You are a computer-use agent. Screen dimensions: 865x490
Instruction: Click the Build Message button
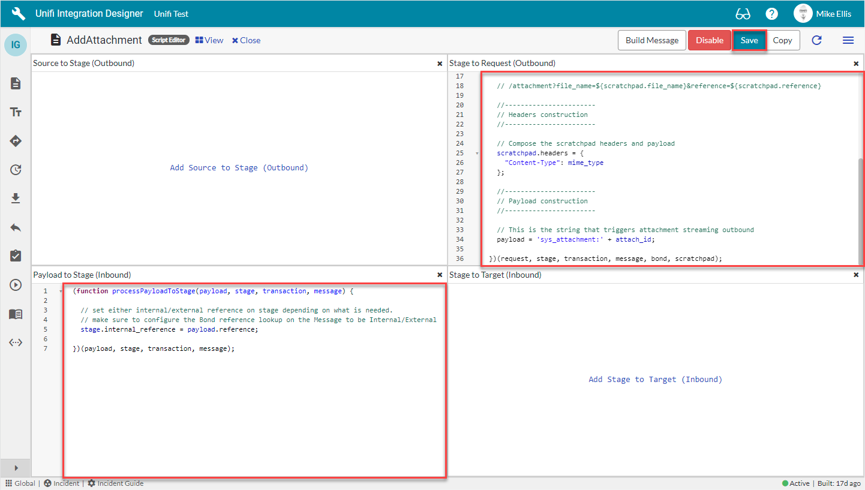651,40
